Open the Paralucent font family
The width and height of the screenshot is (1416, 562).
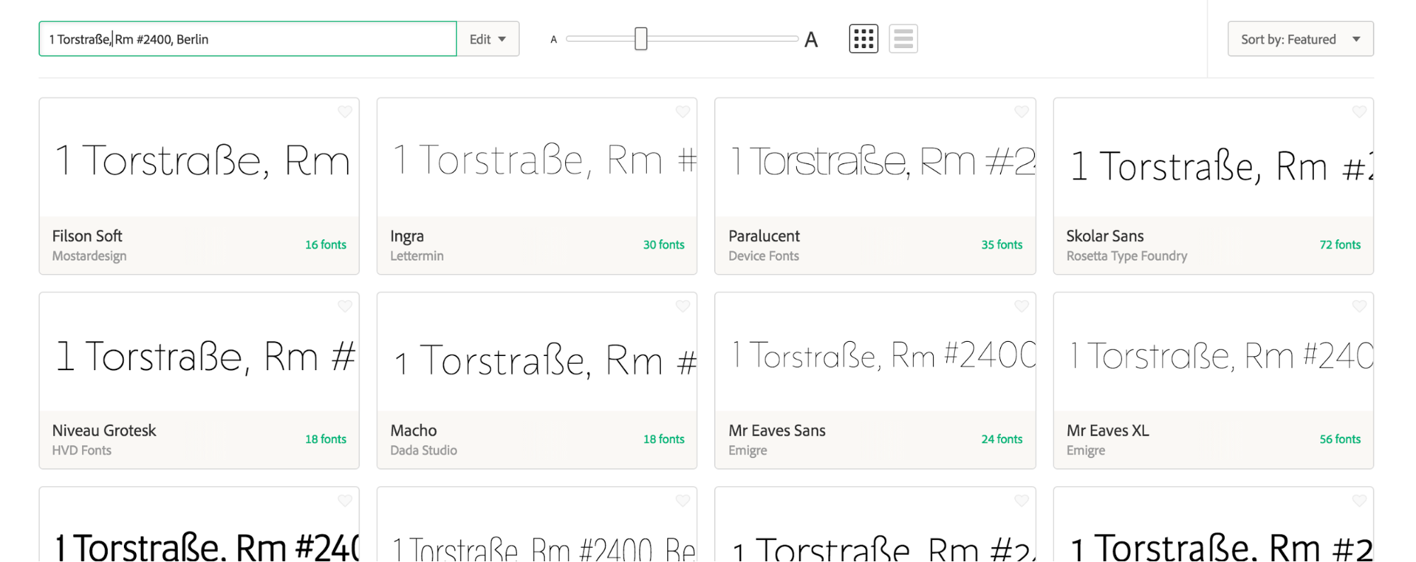pos(764,236)
